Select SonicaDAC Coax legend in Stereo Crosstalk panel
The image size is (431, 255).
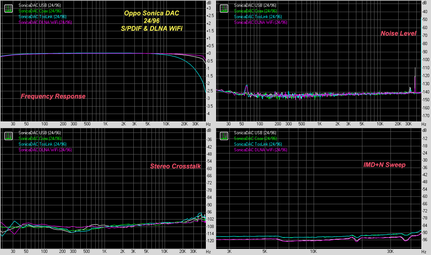(x=40, y=139)
